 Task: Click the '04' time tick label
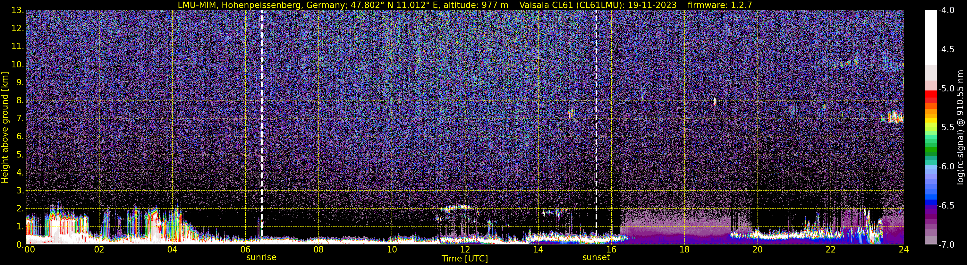coord(172,250)
